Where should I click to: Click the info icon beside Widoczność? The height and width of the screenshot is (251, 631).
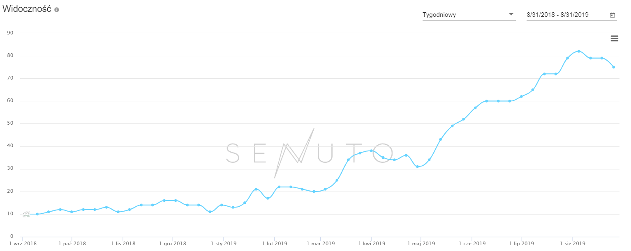click(x=57, y=9)
